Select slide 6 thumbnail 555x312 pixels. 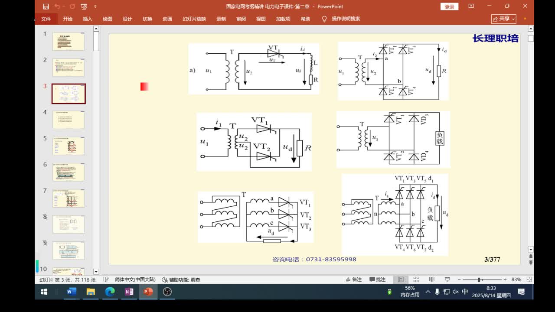tap(69, 172)
